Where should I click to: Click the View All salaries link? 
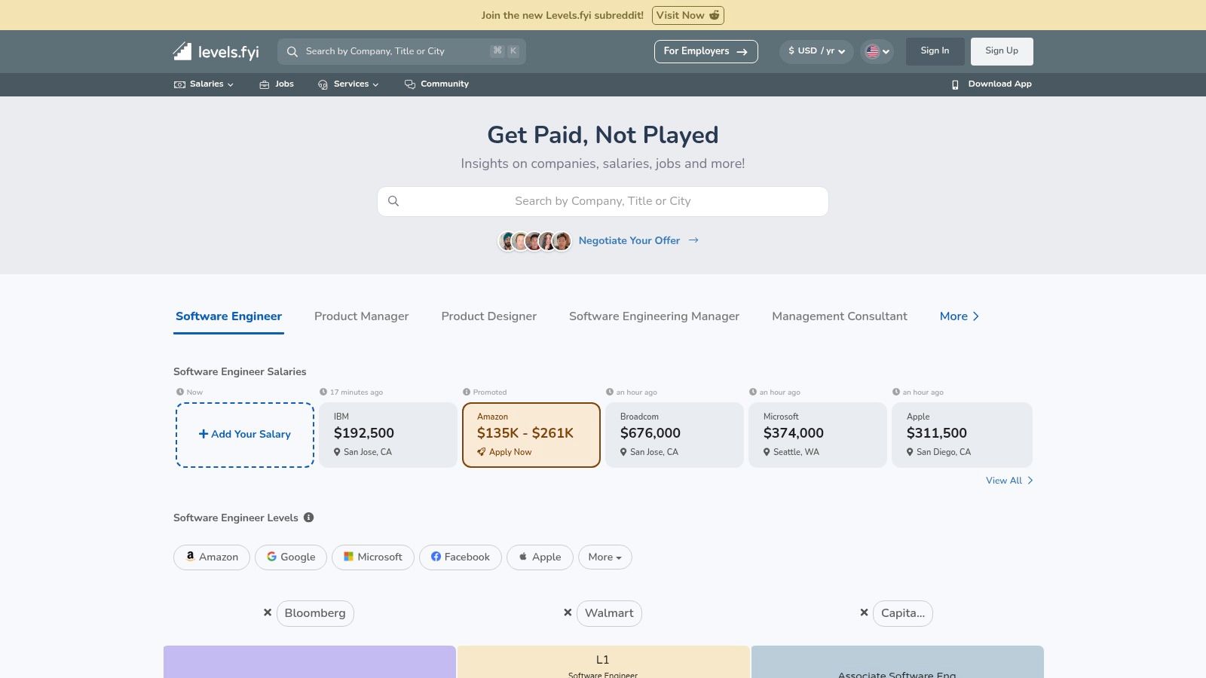(x=1009, y=481)
